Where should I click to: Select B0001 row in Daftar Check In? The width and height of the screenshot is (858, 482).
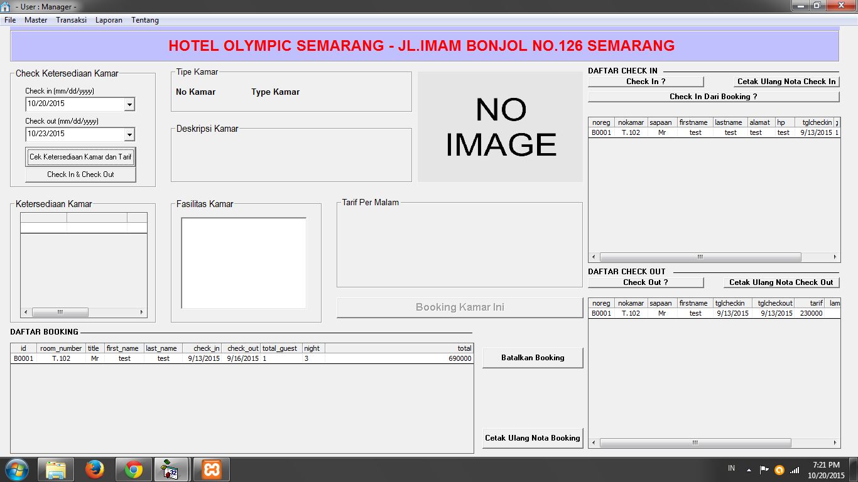click(714, 132)
